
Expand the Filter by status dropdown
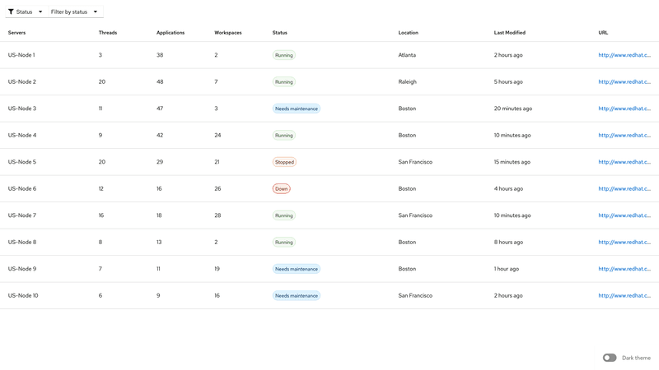pos(74,12)
